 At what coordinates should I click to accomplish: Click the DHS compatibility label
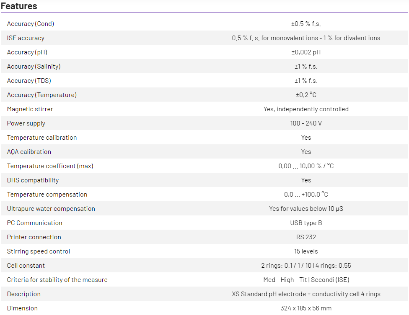point(33,180)
